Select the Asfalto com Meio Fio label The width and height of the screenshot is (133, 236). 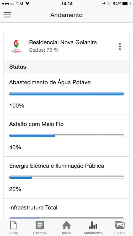[36, 124]
